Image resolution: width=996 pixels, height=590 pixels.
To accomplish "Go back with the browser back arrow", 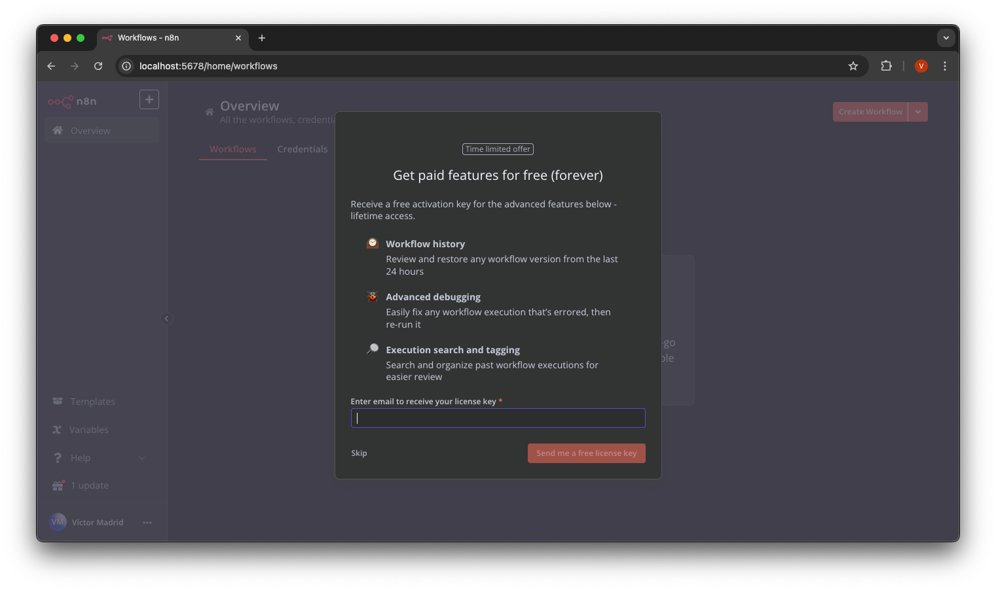I will 51,66.
